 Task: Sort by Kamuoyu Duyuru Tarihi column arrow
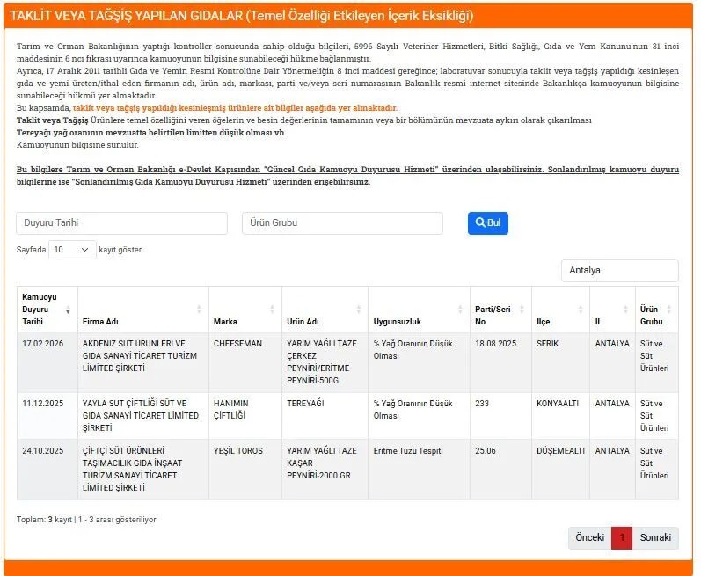tap(69, 310)
